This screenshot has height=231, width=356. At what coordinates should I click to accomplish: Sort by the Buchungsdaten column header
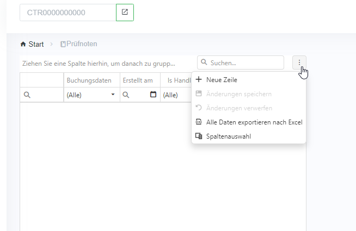[89, 80]
